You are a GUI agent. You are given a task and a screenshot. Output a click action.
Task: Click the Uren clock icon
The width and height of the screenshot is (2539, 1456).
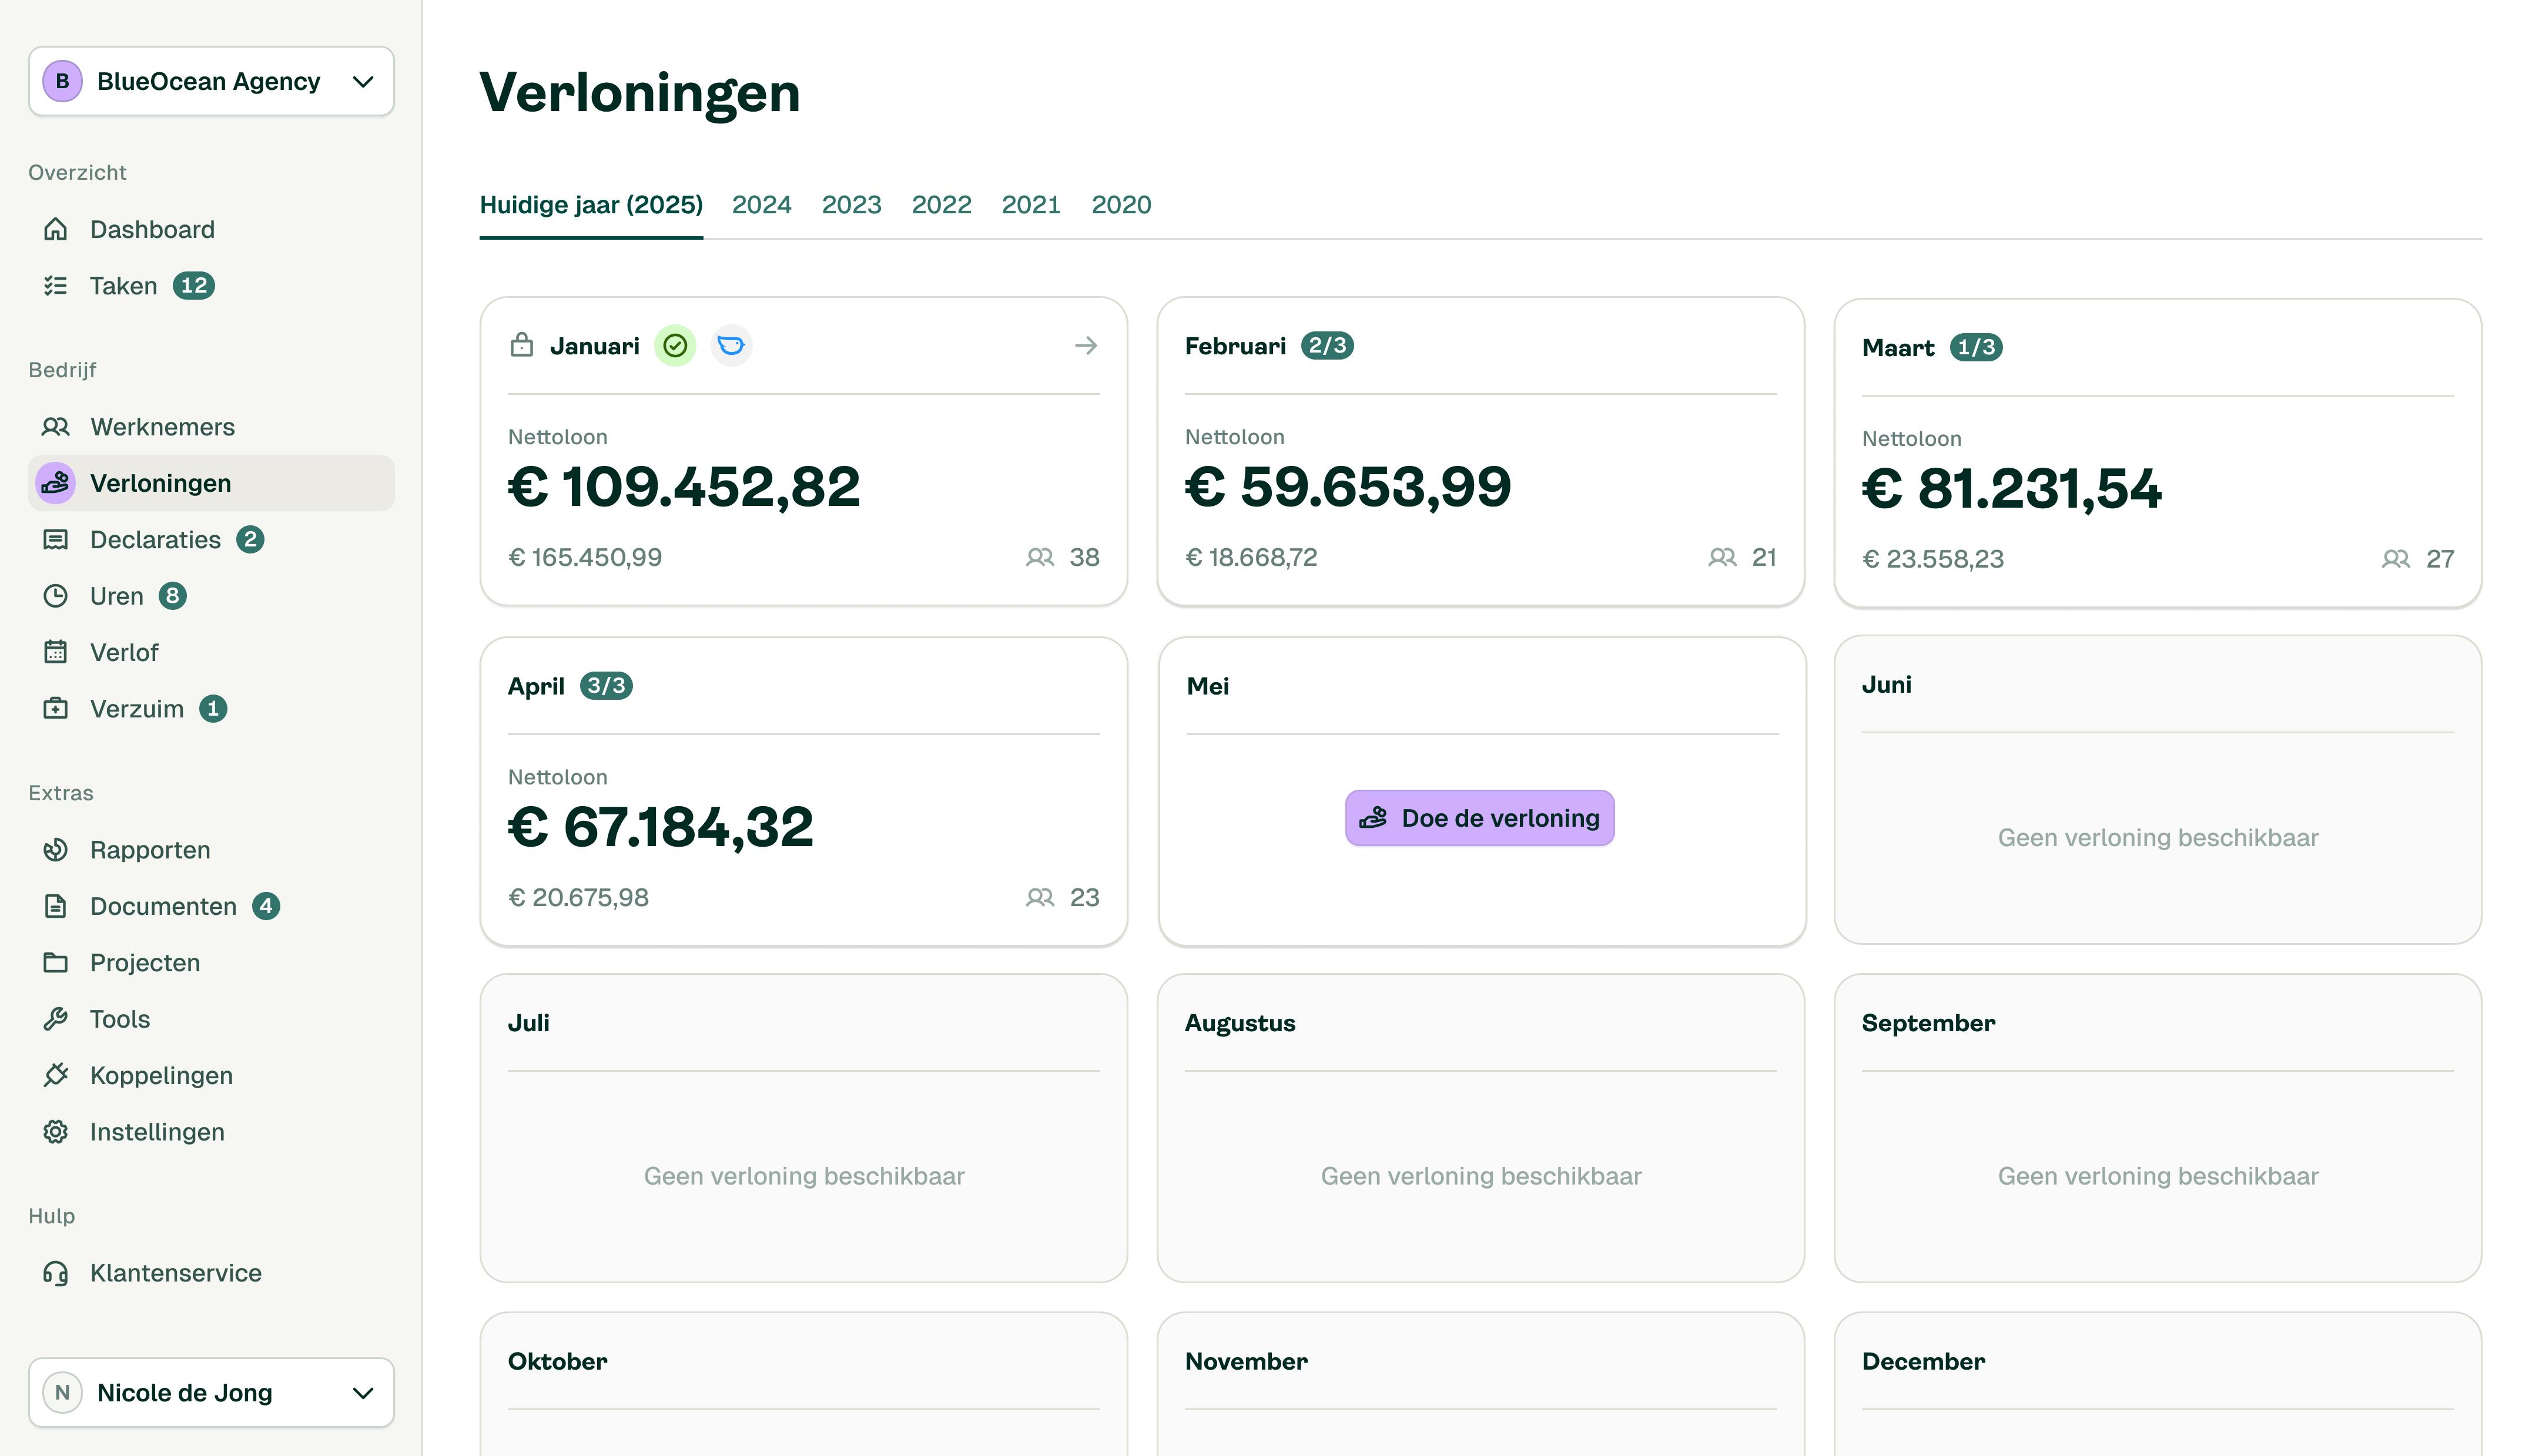tap(56, 596)
